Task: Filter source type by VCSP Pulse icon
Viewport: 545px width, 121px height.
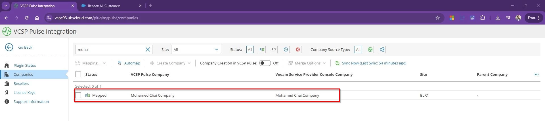Action: [x=370, y=49]
